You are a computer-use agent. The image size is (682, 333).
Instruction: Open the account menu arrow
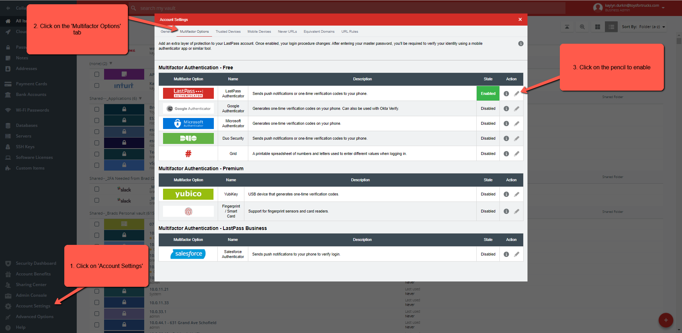click(663, 7)
